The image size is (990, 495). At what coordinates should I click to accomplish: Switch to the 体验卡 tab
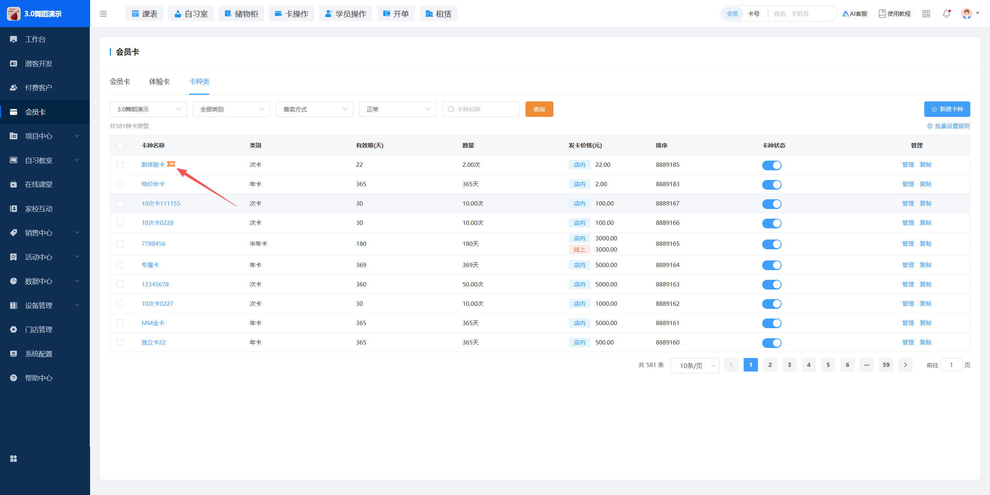(x=159, y=81)
